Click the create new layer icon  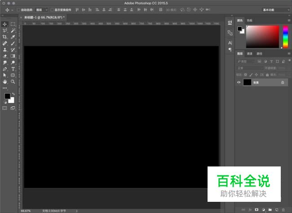[x=277, y=210]
